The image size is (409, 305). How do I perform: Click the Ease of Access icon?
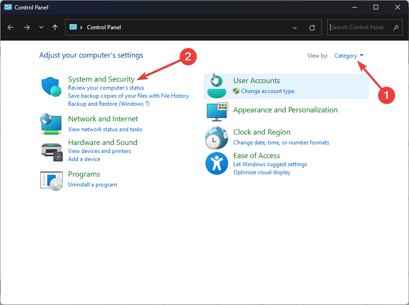[216, 163]
